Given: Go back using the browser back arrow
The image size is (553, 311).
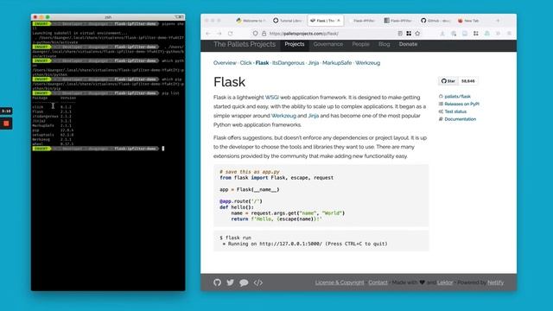Looking at the screenshot, I should (208, 34).
